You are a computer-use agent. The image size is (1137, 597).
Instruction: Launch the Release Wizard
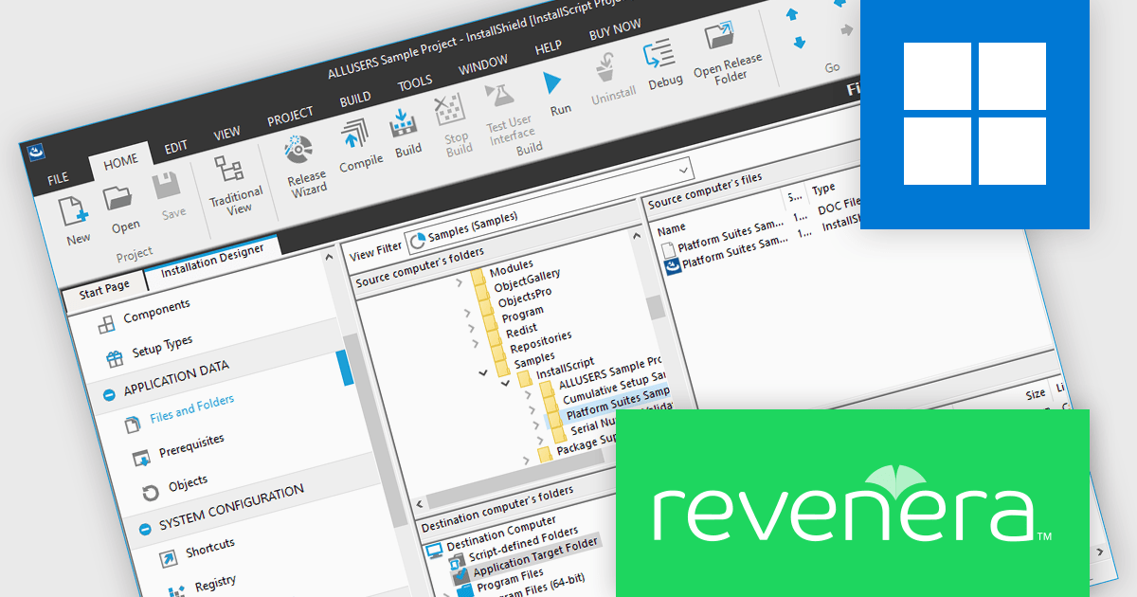click(298, 149)
